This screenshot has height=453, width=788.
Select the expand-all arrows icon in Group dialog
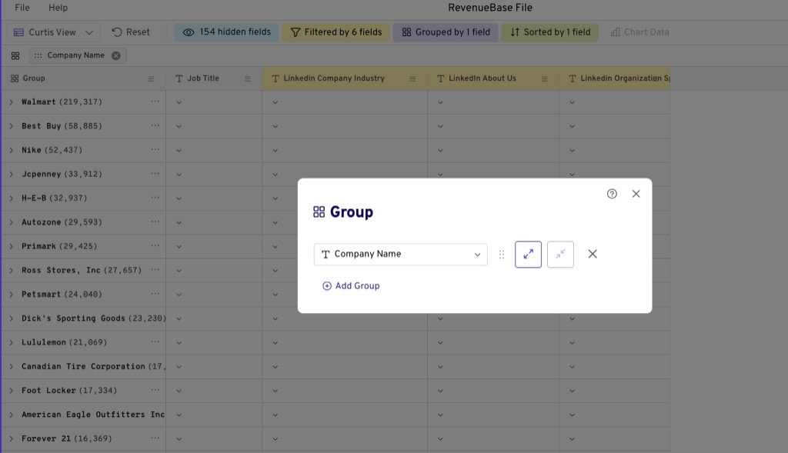click(x=529, y=254)
